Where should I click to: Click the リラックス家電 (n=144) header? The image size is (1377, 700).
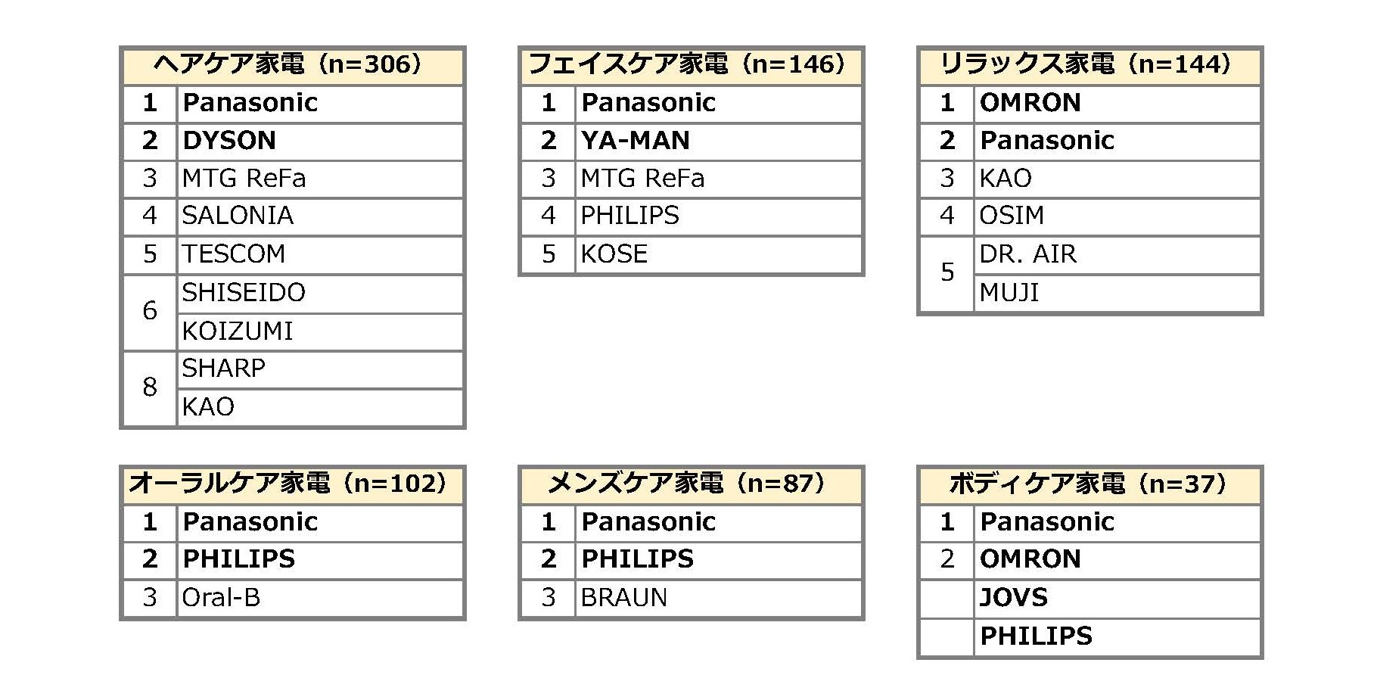[1089, 64]
